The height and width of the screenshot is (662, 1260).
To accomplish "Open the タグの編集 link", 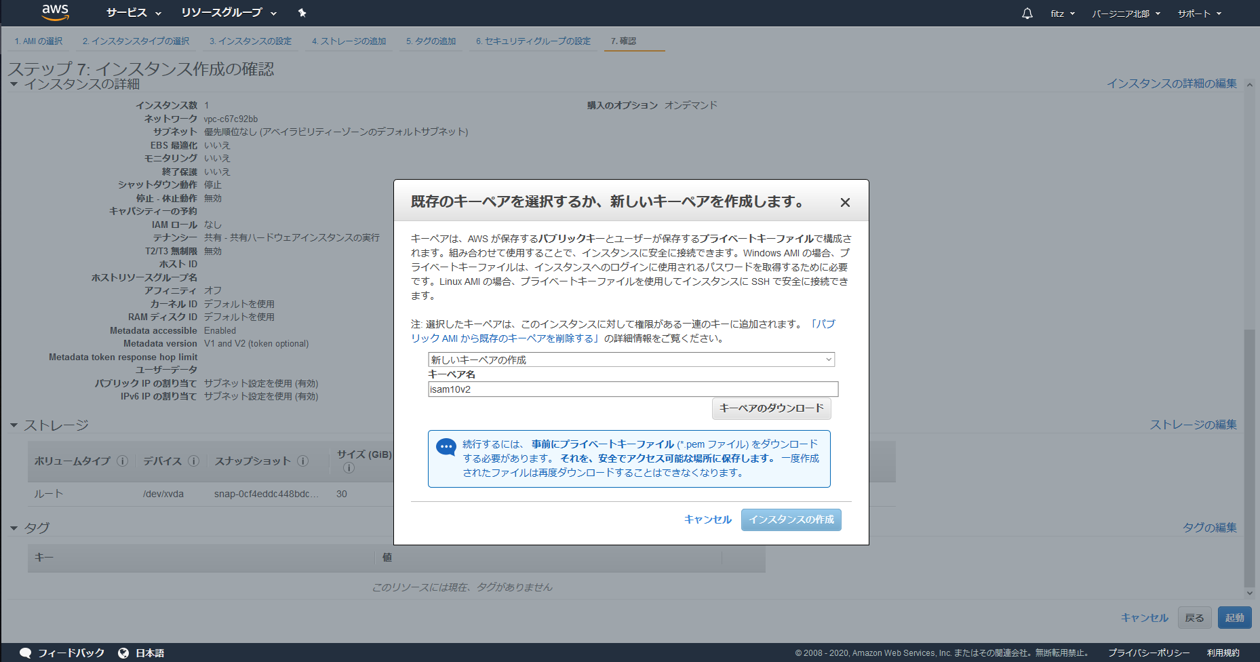I will [x=1208, y=528].
